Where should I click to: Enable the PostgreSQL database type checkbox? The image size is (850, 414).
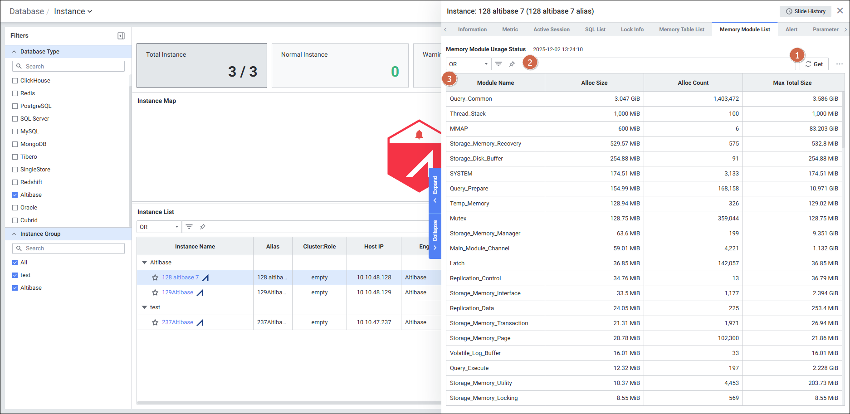pos(15,106)
